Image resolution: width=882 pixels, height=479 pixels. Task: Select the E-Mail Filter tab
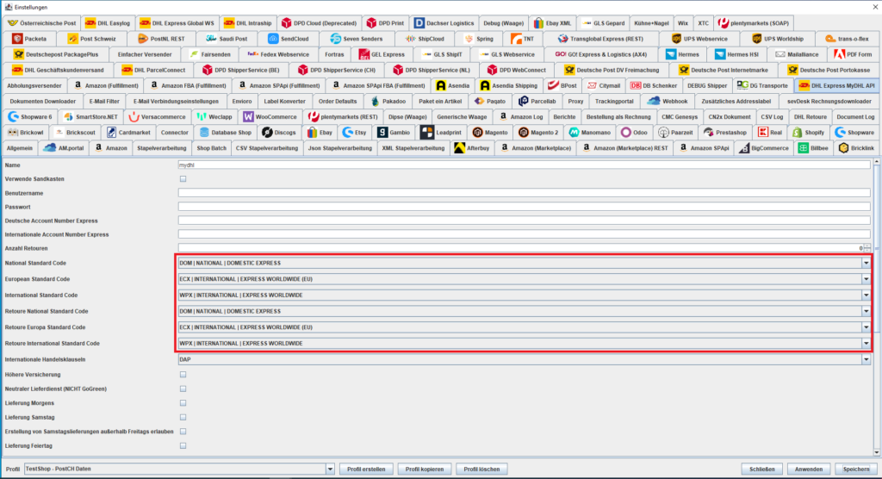tap(104, 102)
